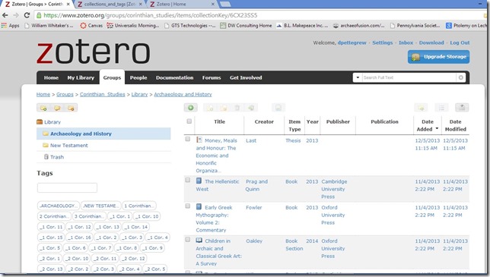Select the .ARCHAEOLOGY tag
This screenshot has height=277, width=490.
(58, 206)
